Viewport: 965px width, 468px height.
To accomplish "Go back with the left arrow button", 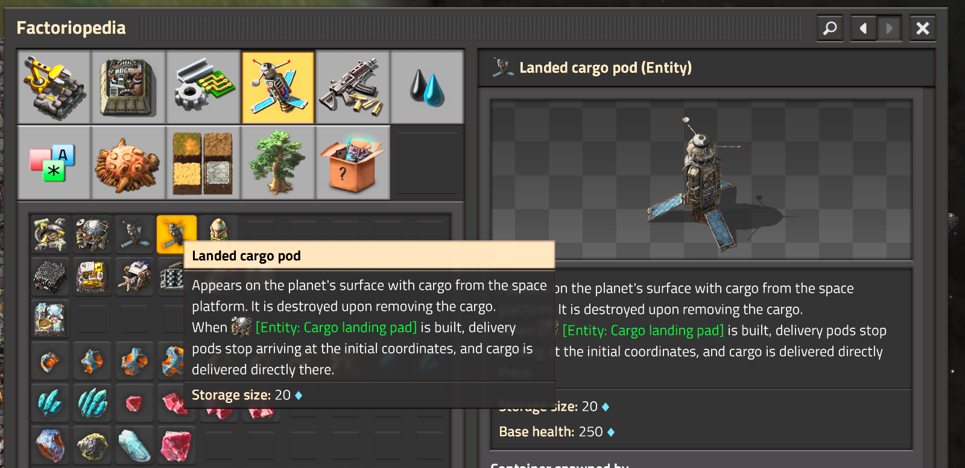I will point(863,28).
